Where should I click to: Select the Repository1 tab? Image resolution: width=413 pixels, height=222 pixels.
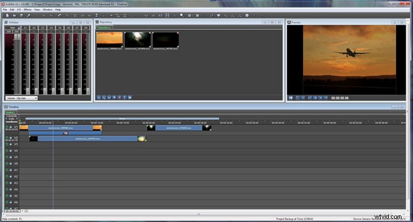coord(104,27)
